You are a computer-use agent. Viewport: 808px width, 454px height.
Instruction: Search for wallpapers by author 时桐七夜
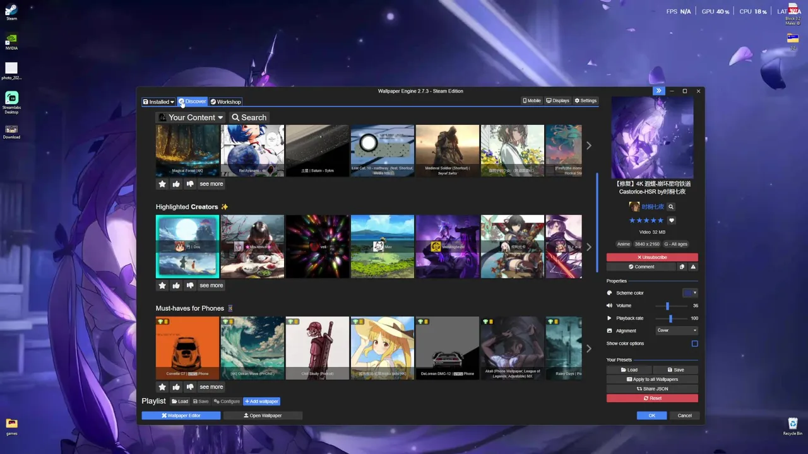pyautogui.click(x=671, y=207)
